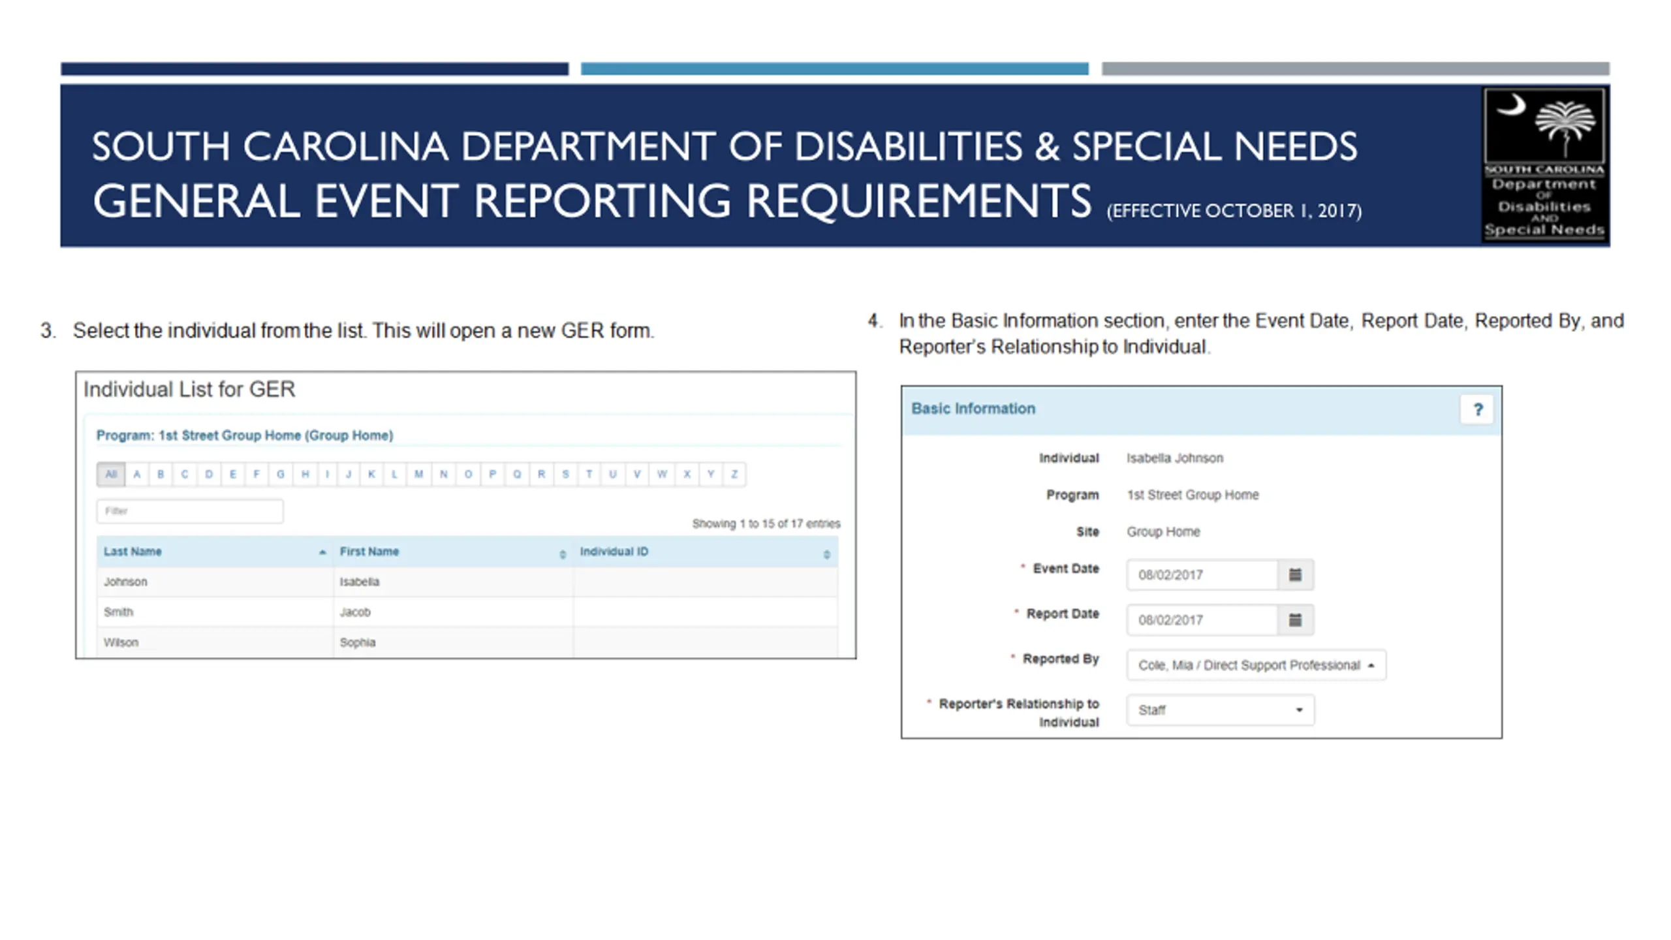Filter individuals by letter J
This screenshot has width=1671, height=940.
click(349, 475)
